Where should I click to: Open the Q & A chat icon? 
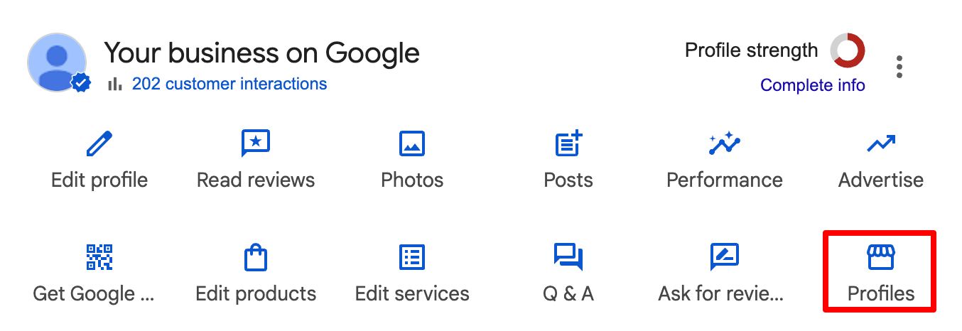pos(568,257)
